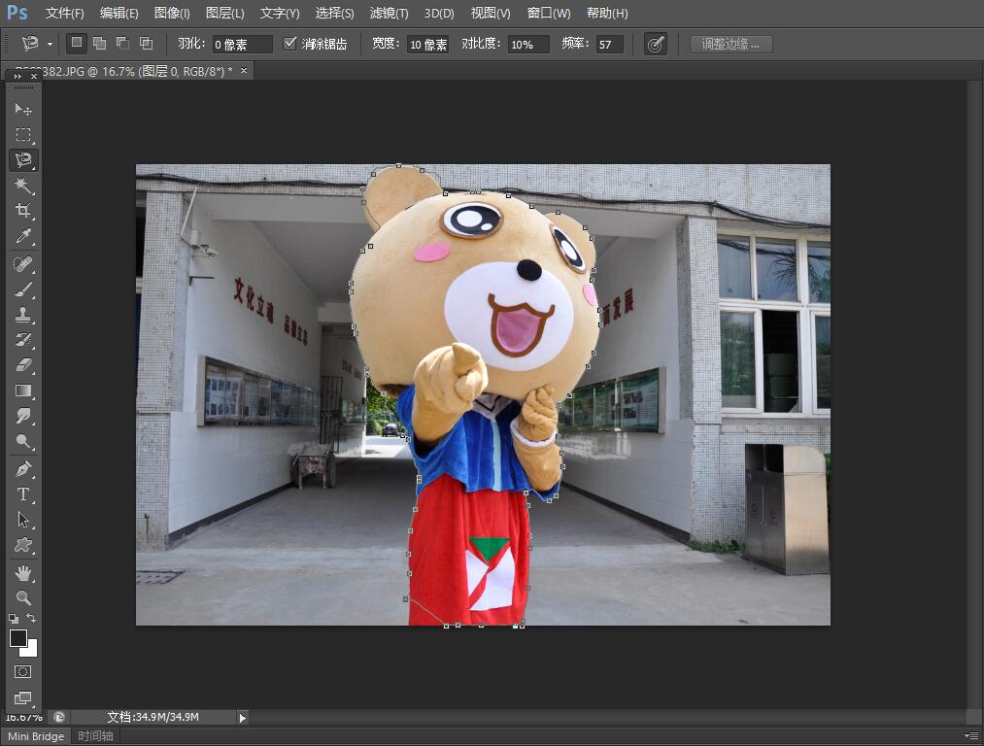Switch to the 时间轴 tab

tap(95, 736)
